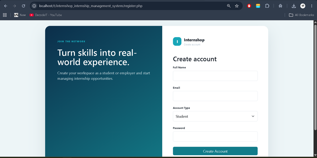
Task: Open the red ad blocker extension
Action: click(x=249, y=6)
